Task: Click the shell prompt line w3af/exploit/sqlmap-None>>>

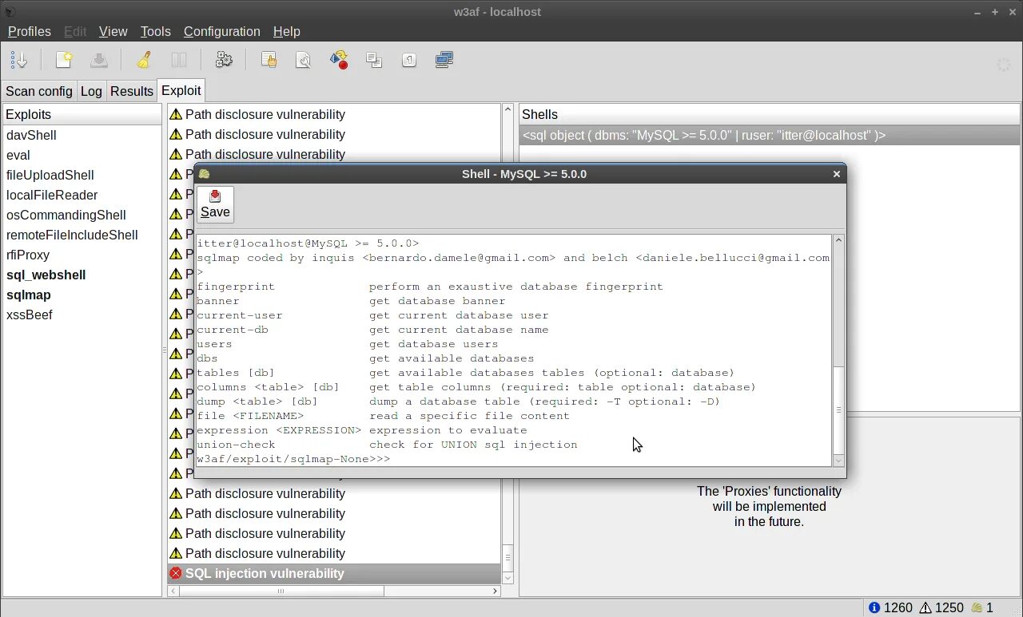Action: (293, 459)
